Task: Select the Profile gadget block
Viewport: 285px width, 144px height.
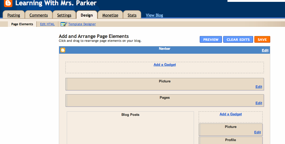Action: 231,140
